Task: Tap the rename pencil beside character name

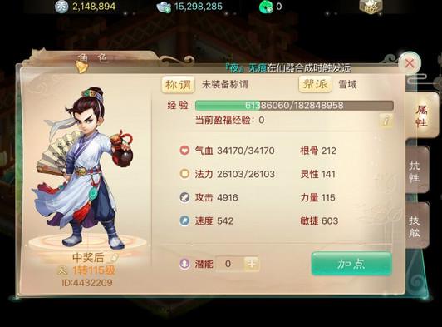Action: [114, 258]
